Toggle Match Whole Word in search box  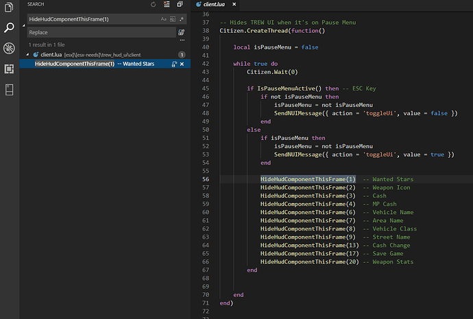pos(173,19)
